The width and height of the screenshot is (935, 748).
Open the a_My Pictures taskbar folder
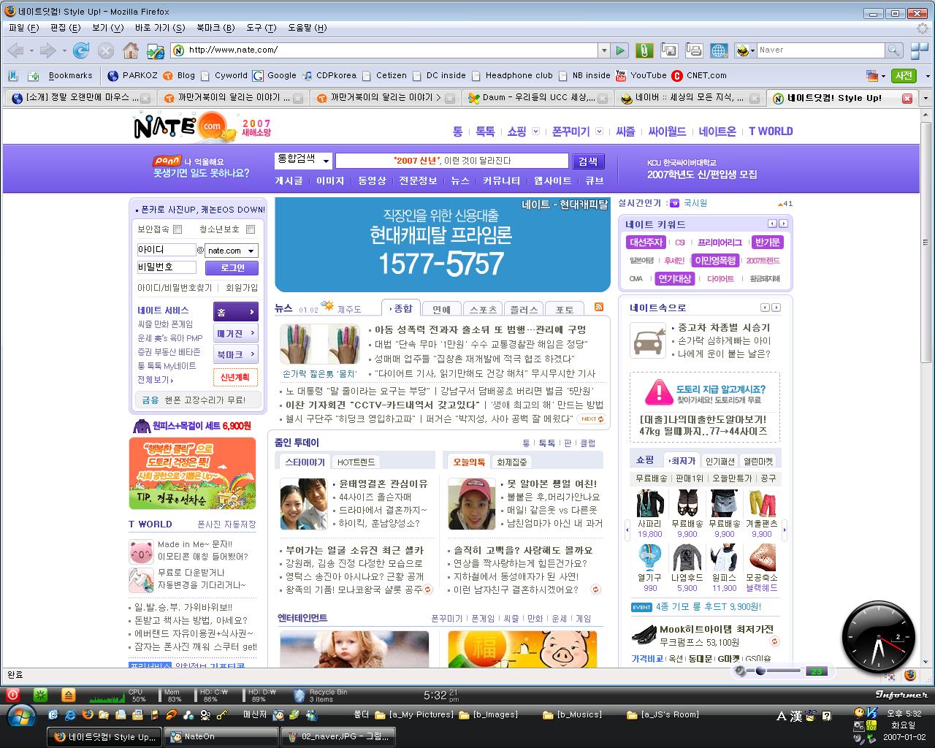click(414, 715)
